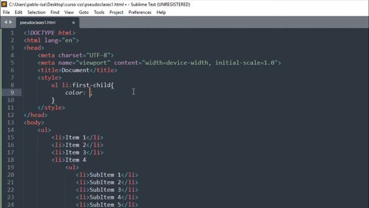Open the Goto menu
Screen dimensions: 369x208
84,12
